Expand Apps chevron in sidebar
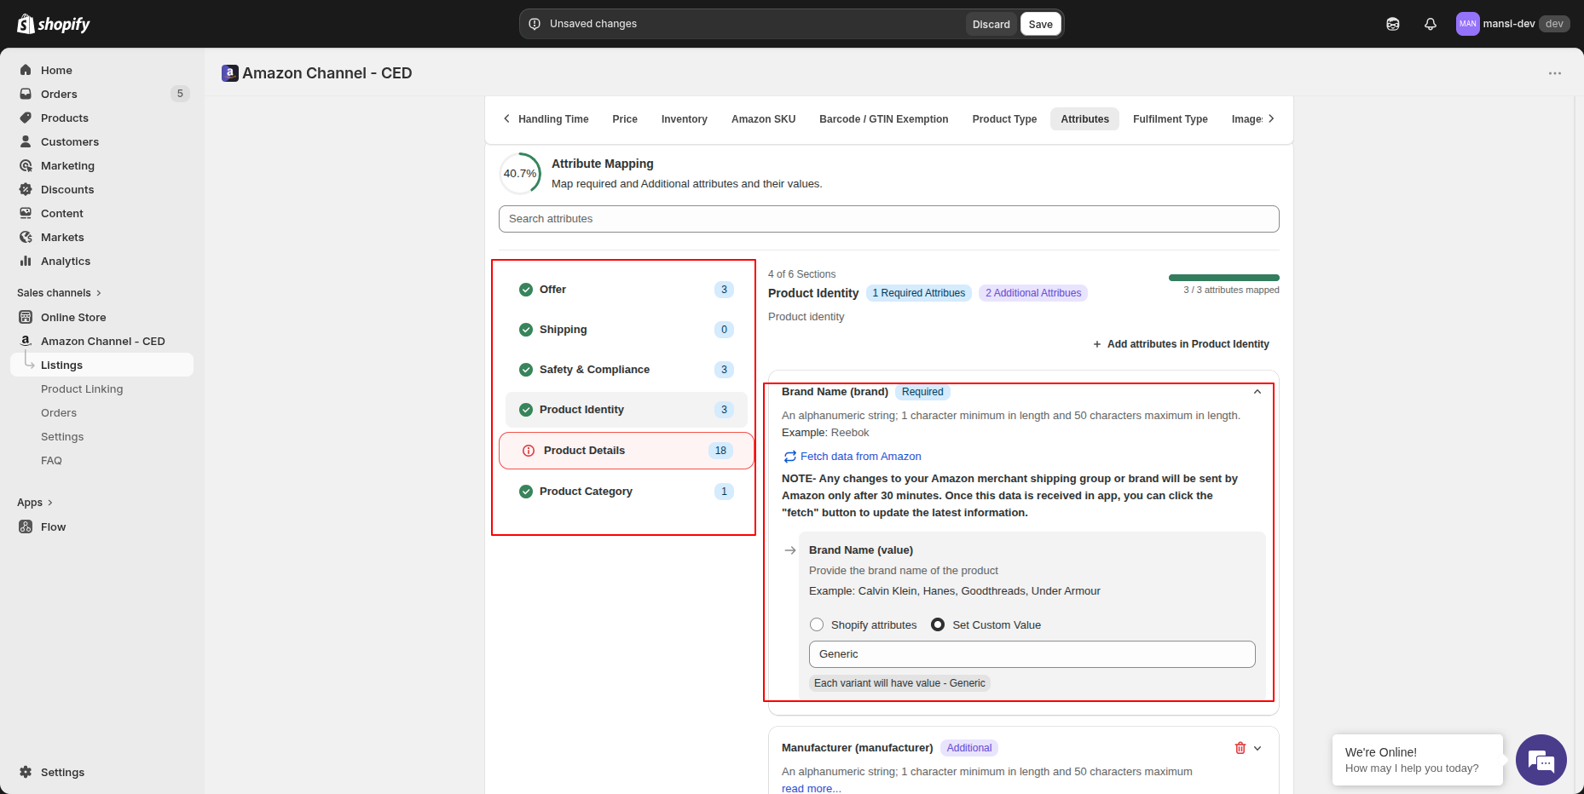Screen dimensions: 1584x794 coord(50,503)
